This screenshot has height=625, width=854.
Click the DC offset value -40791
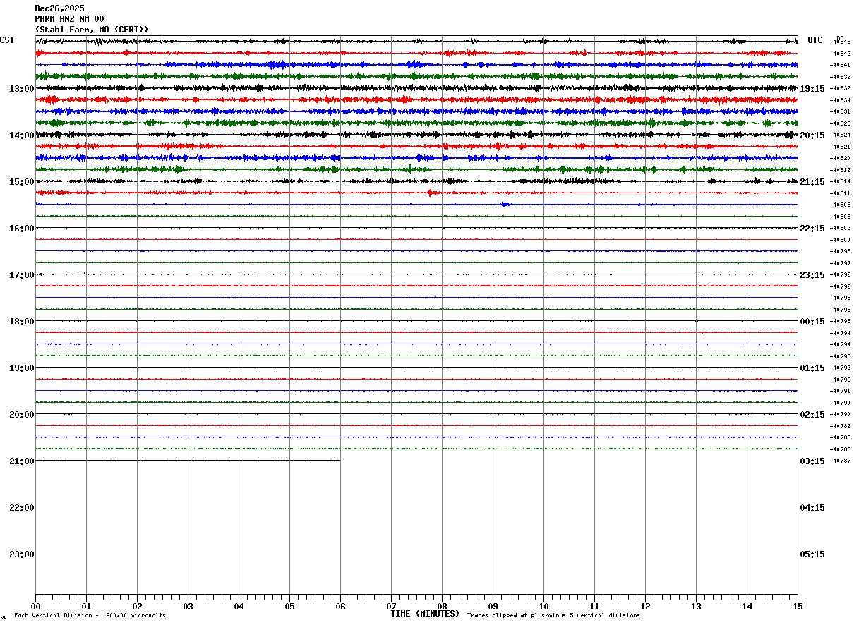840,391
